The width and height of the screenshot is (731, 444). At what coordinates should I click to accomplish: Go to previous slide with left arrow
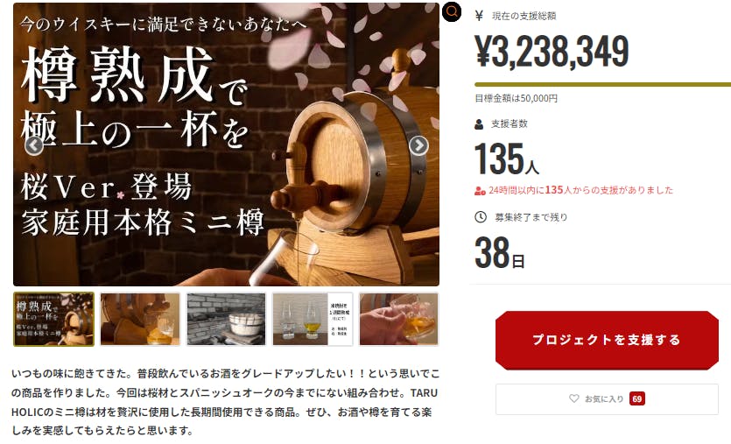(33, 146)
